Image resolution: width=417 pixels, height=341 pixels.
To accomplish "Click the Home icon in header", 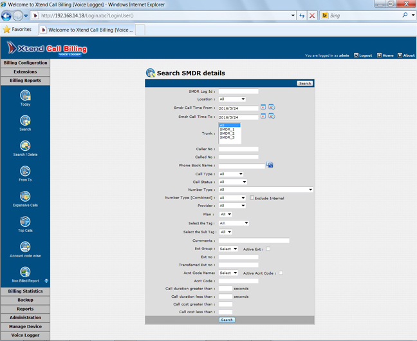I will [x=379, y=55].
